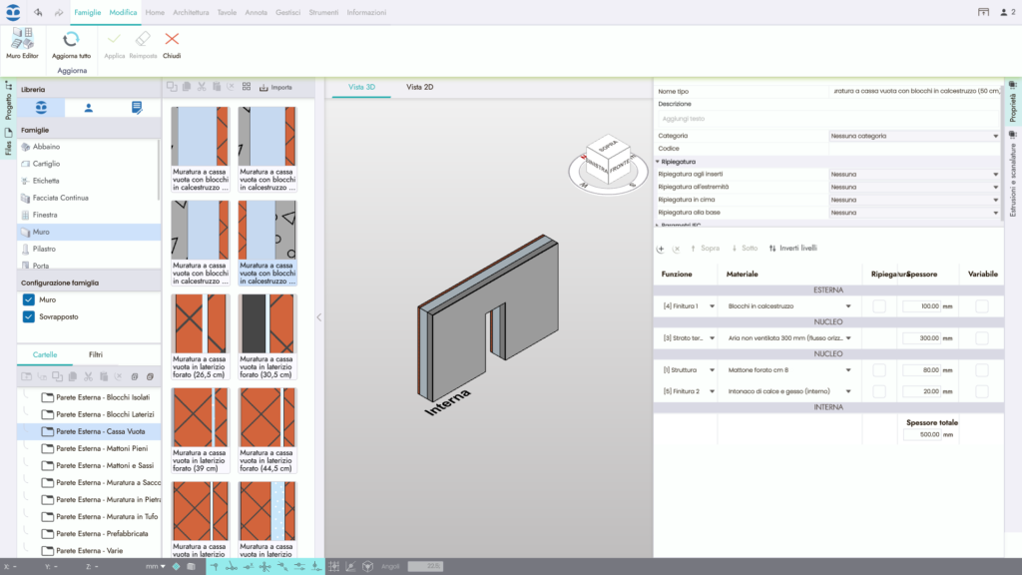Click the Inverti livelli icon
Screen dimensions: 1022x575
point(773,249)
